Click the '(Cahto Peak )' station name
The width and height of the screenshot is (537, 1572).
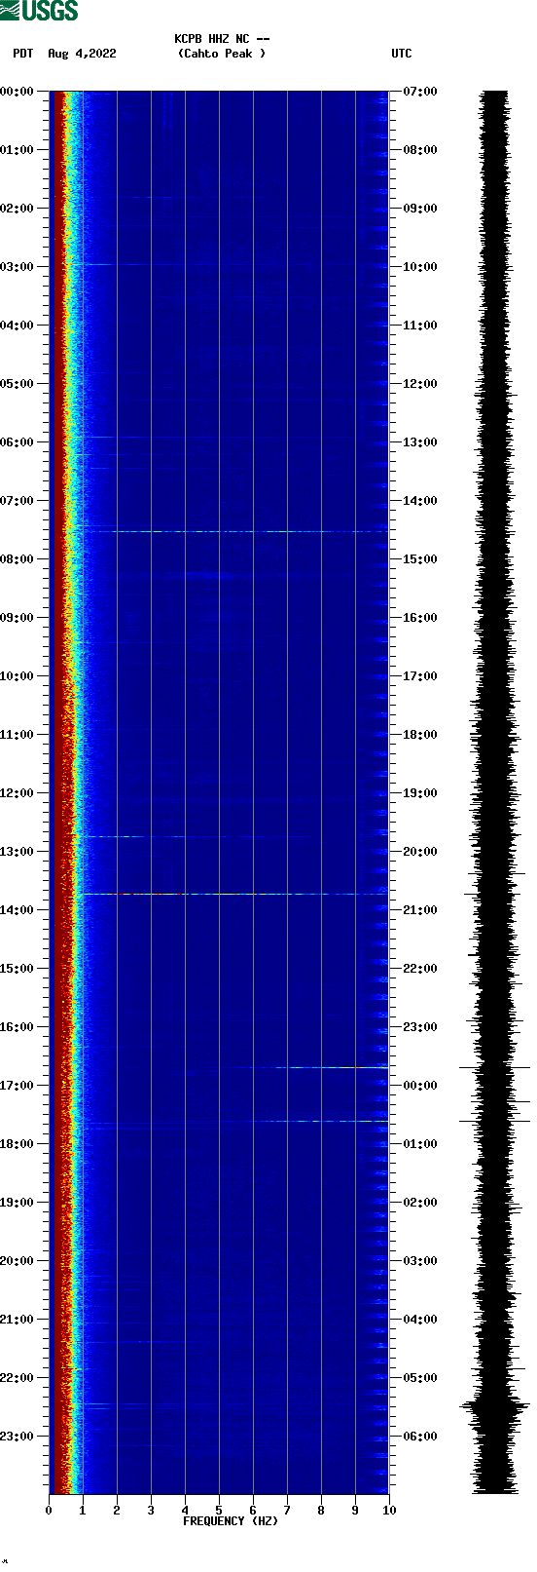click(222, 54)
